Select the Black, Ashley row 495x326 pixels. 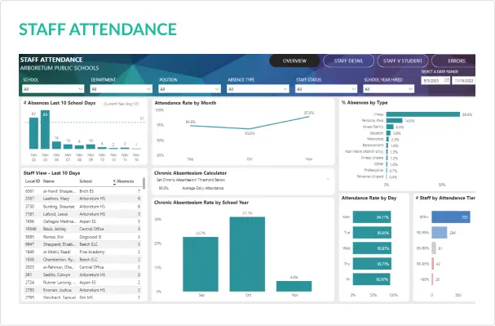click(82, 229)
